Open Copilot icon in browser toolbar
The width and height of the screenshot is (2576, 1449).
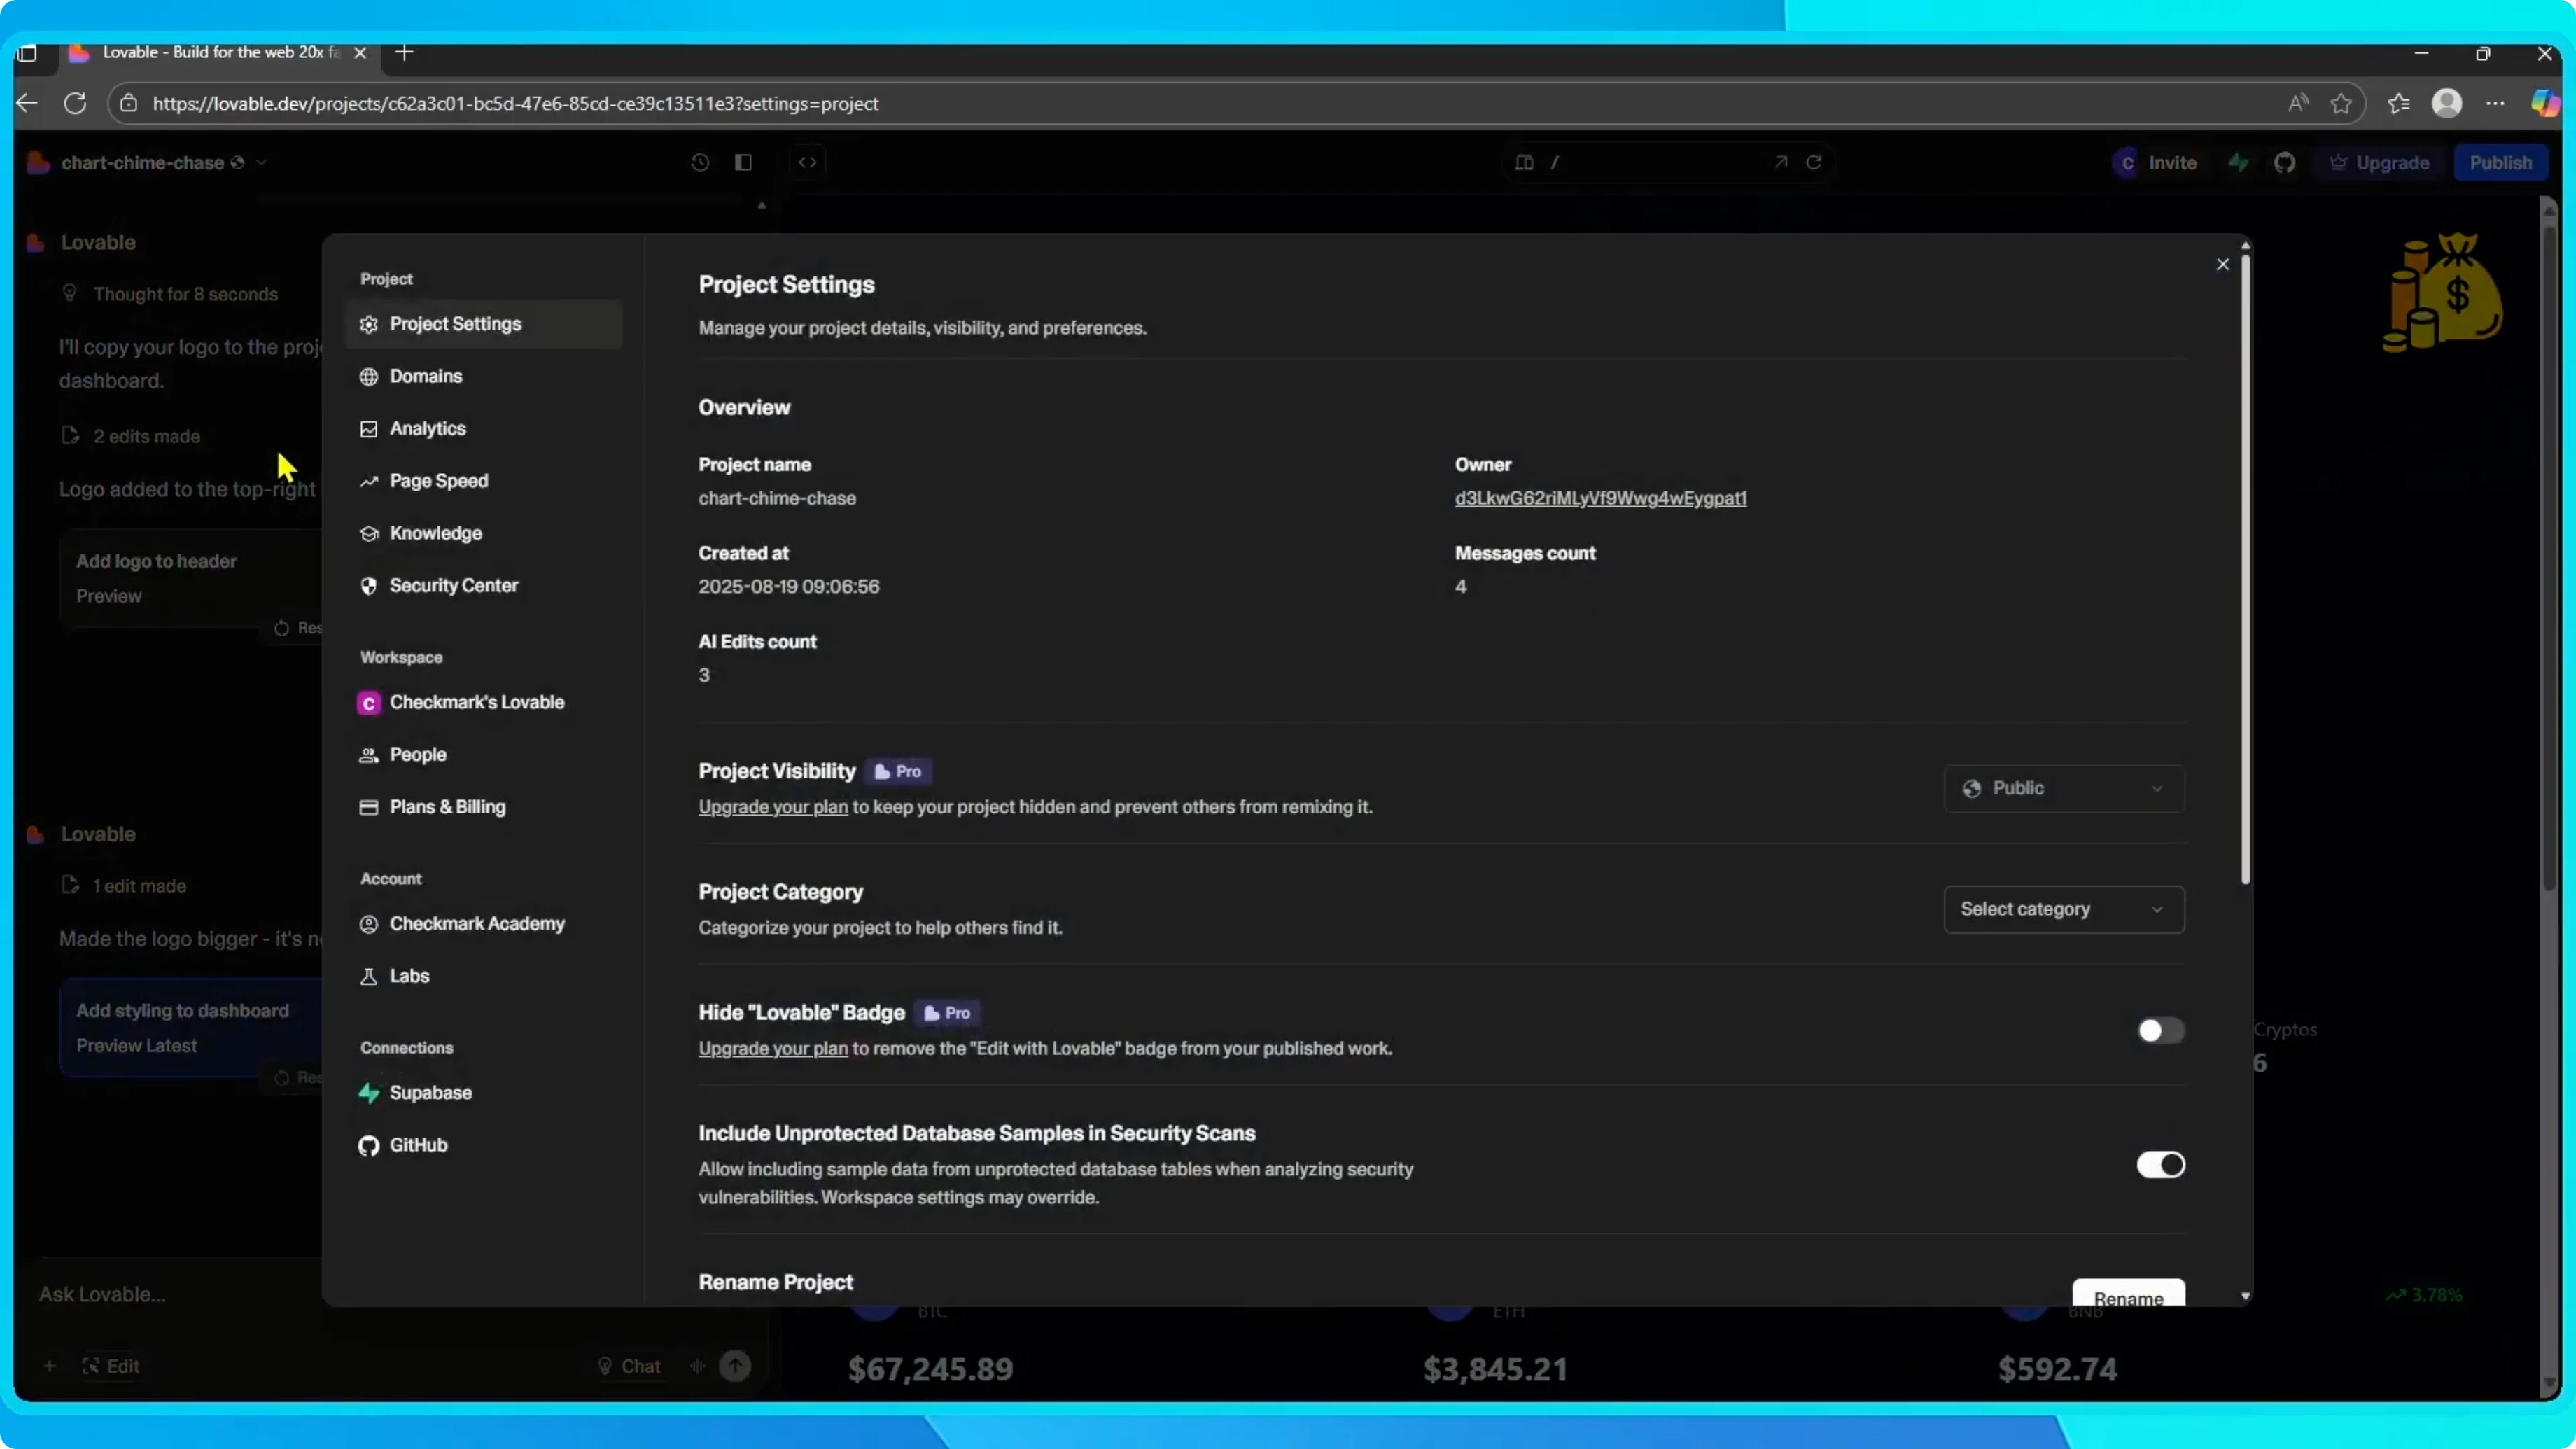coord(2545,103)
